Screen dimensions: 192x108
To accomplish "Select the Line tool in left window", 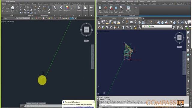I will pos(3,9).
